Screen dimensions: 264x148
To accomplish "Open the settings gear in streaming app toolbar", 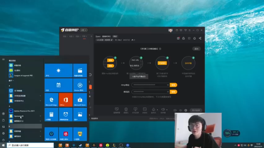I will coord(186,110).
